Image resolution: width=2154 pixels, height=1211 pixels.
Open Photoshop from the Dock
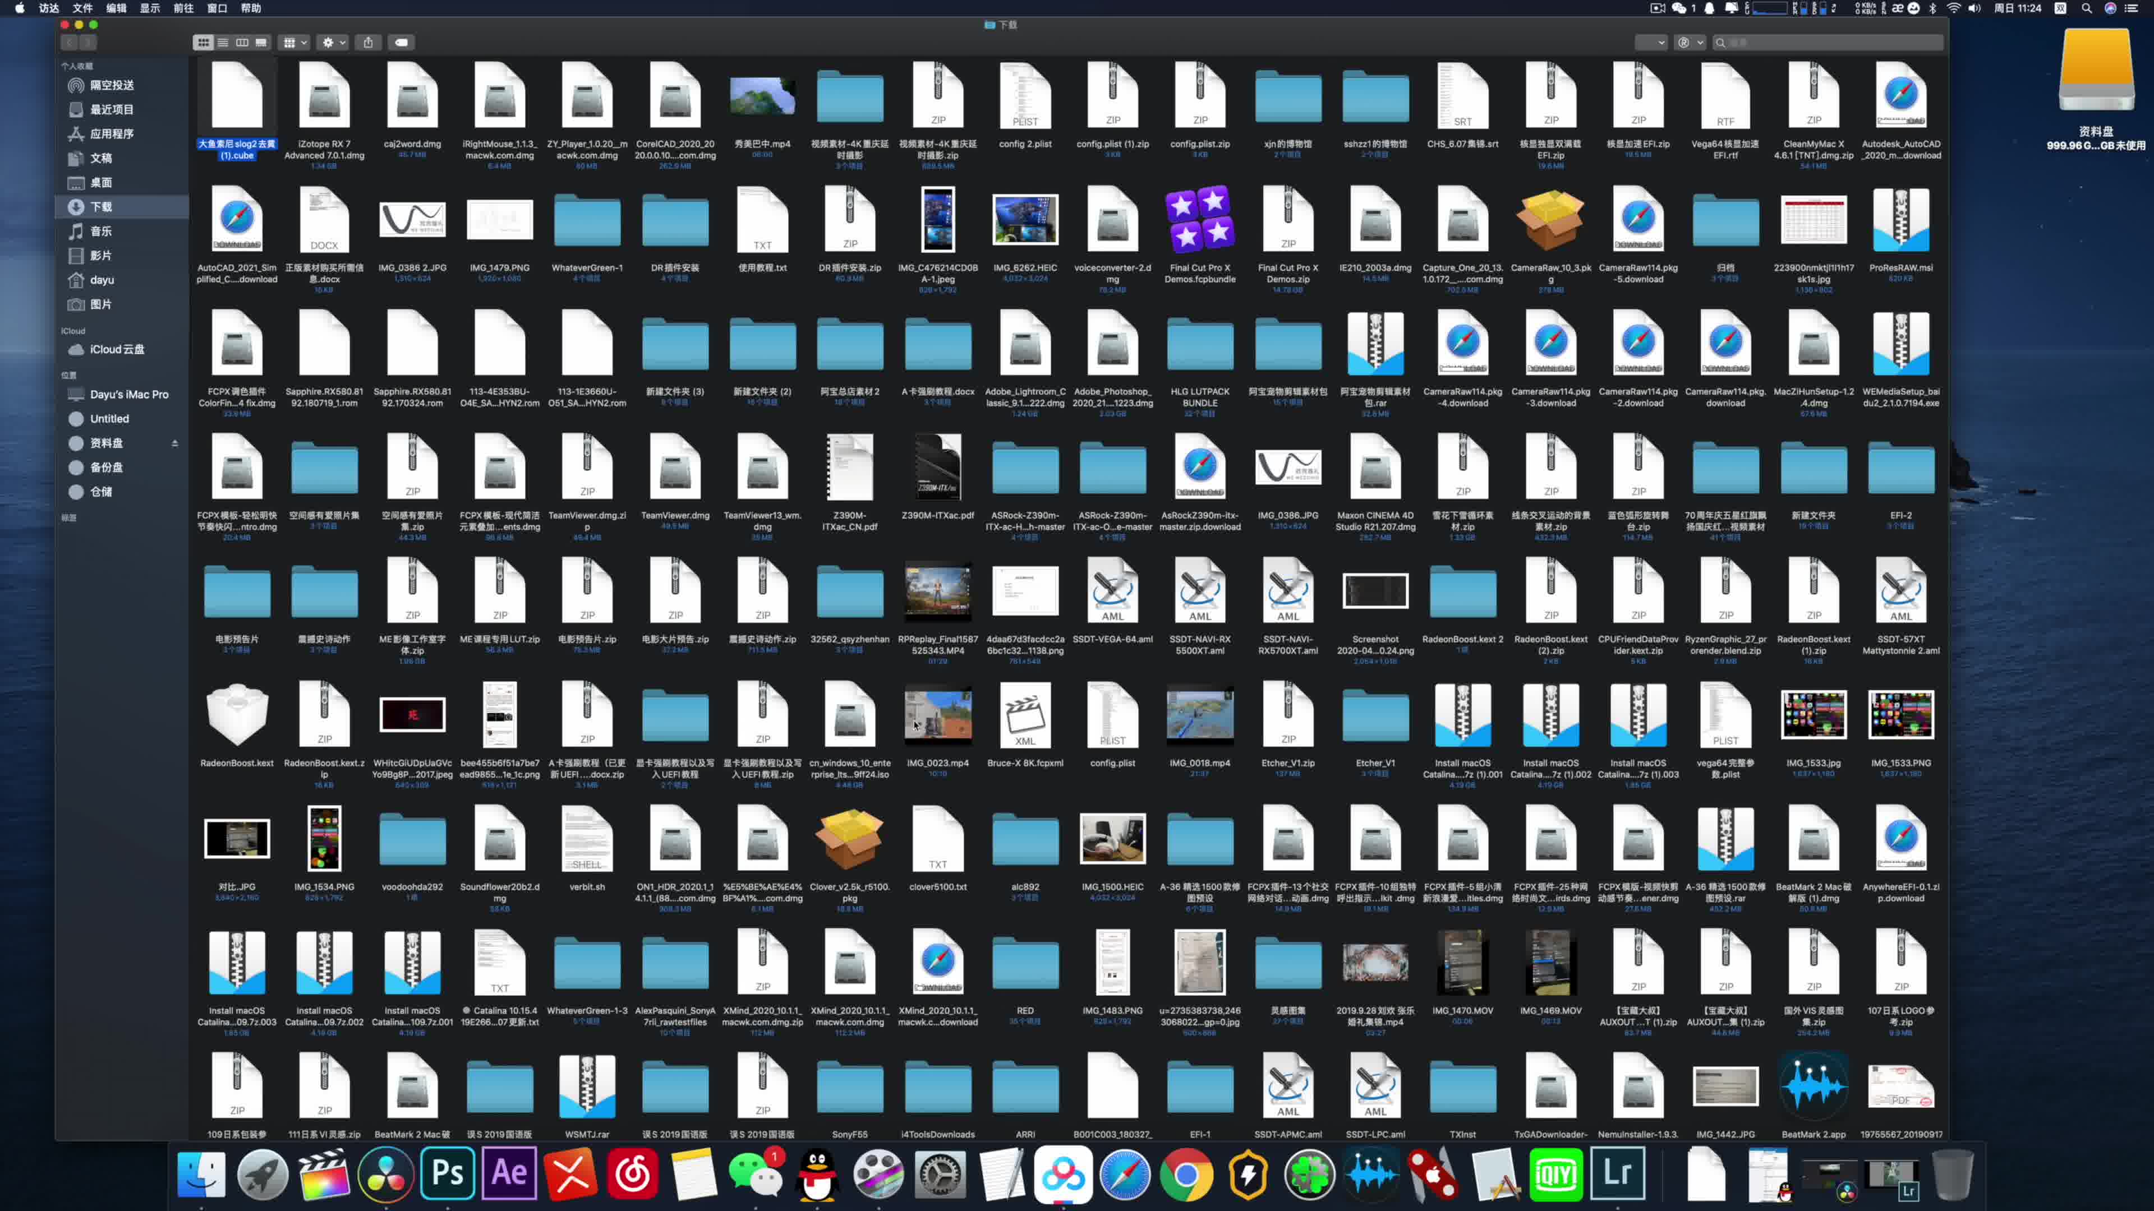point(448,1174)
